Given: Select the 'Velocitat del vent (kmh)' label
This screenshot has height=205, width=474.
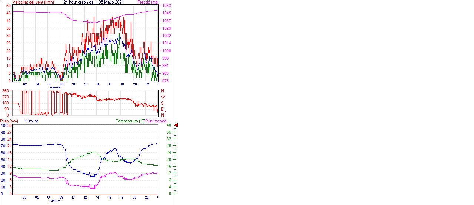Looking at the screenshot, I should (33, 2).
